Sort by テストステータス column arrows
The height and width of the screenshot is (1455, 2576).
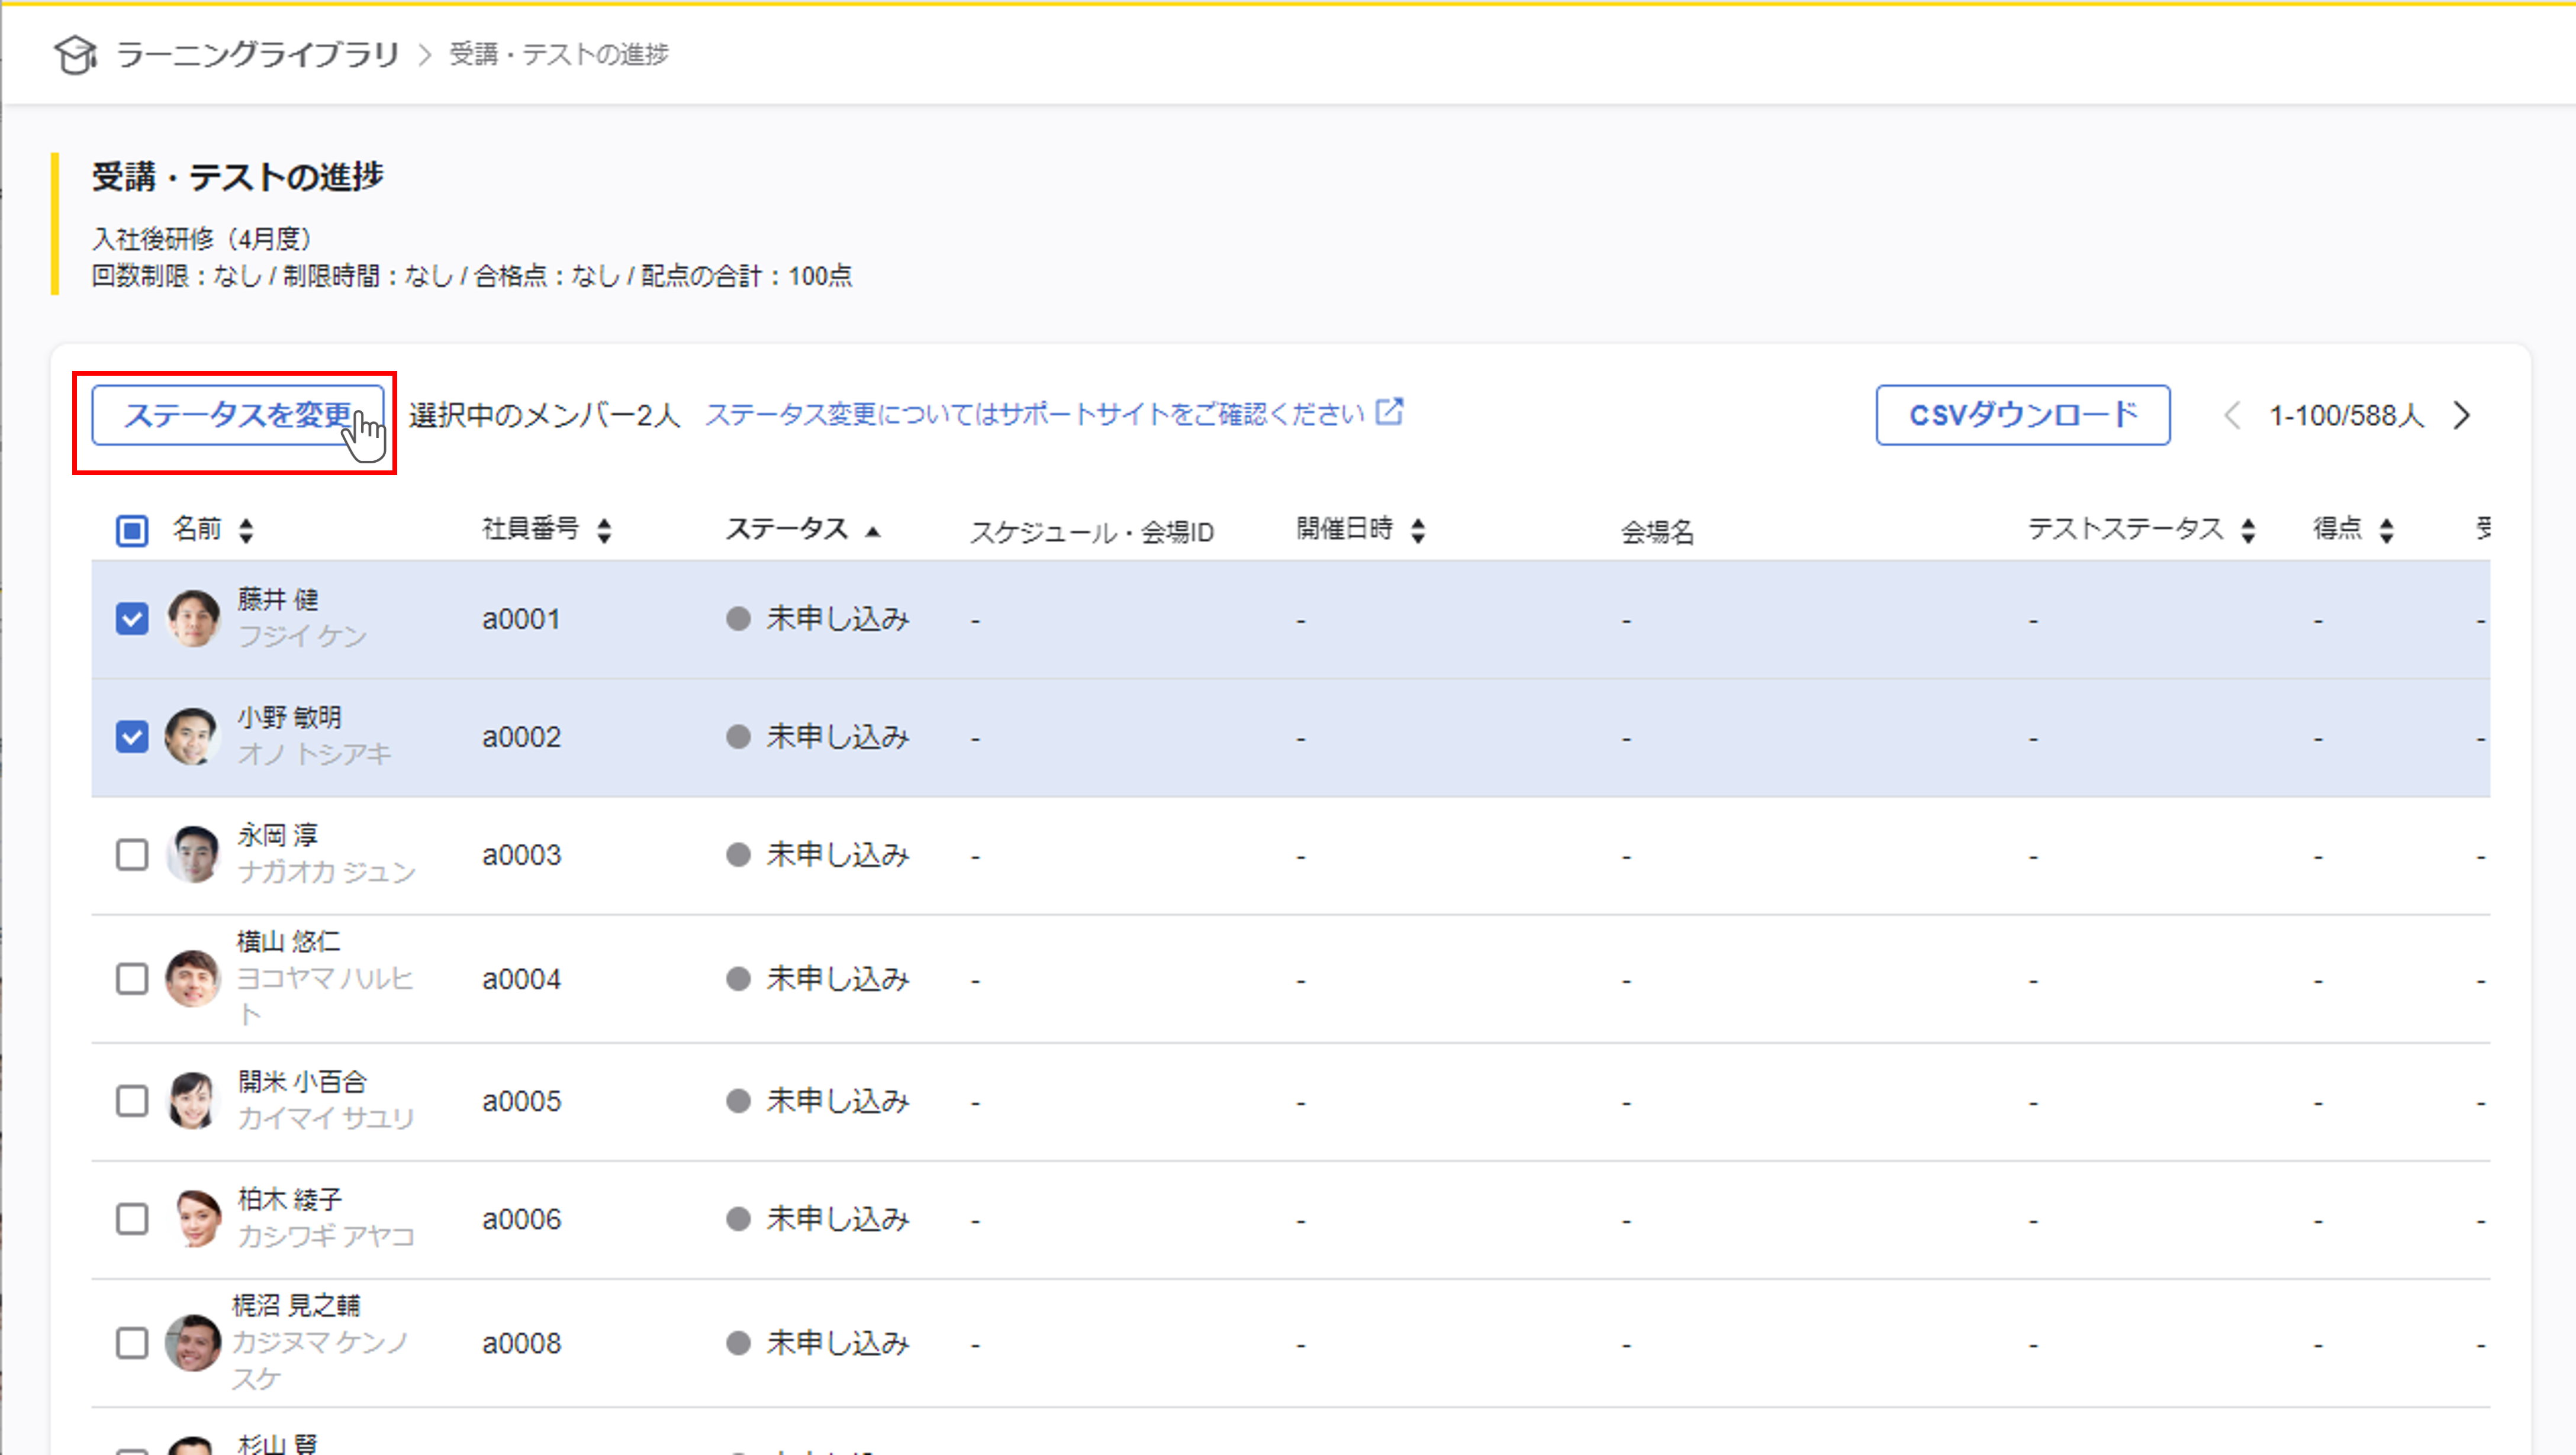[x=2248, y=531]
